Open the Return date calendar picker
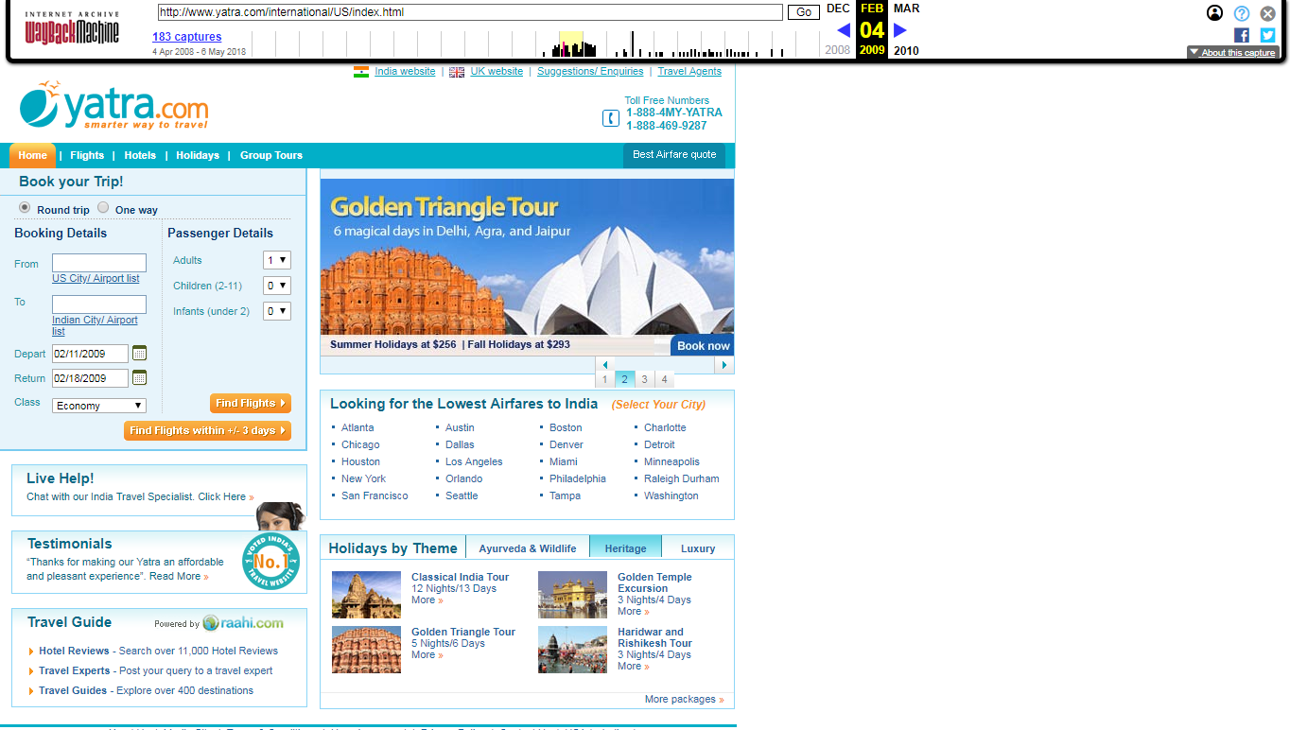Viewport: 1290px width, 730px height. point(140,378)
